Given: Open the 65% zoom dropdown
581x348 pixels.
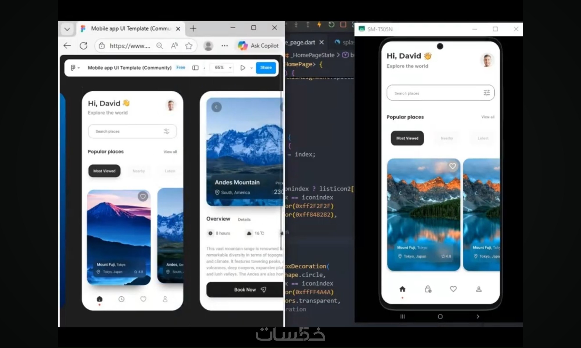Looking at the screenshot, I should tap(223, 68).
